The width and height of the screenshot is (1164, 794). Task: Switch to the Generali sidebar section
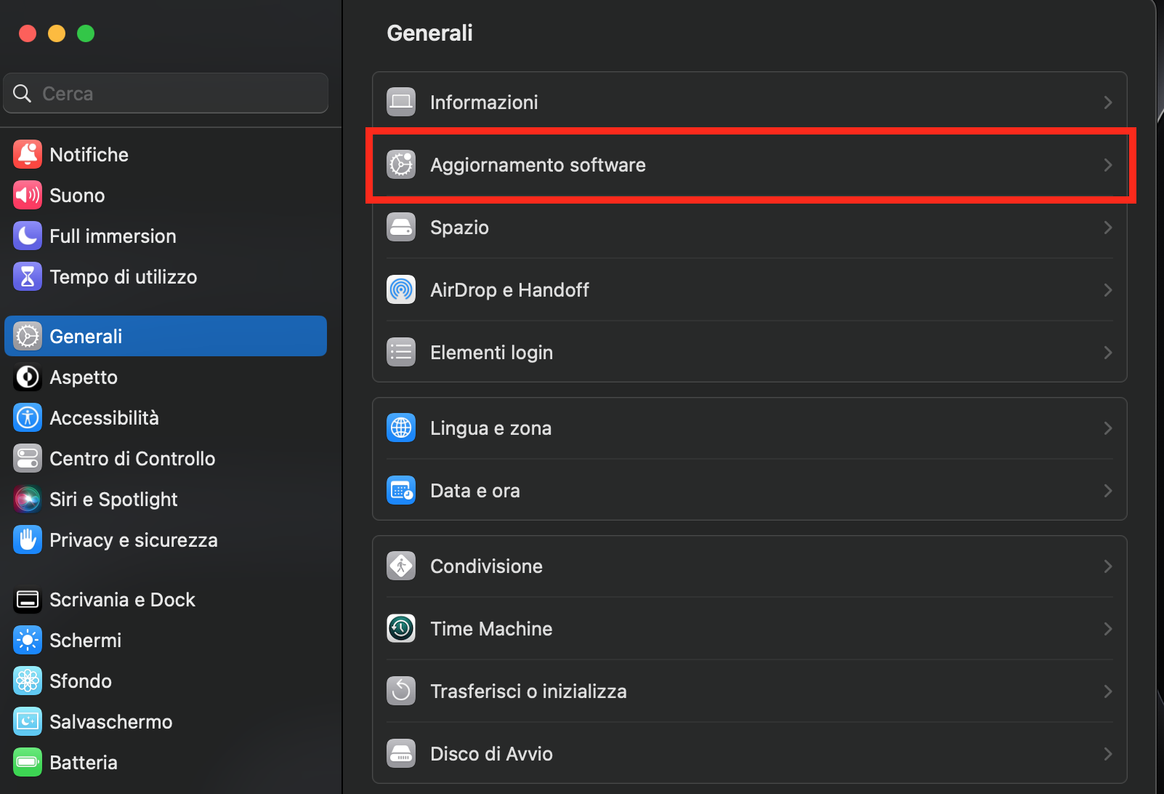[x=86, y=336]
